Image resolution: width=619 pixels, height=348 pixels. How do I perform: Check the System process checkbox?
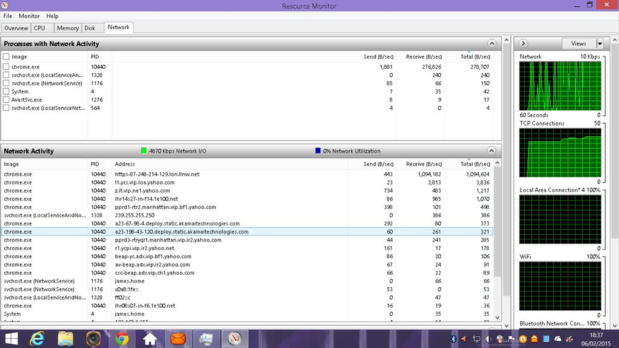6,92
